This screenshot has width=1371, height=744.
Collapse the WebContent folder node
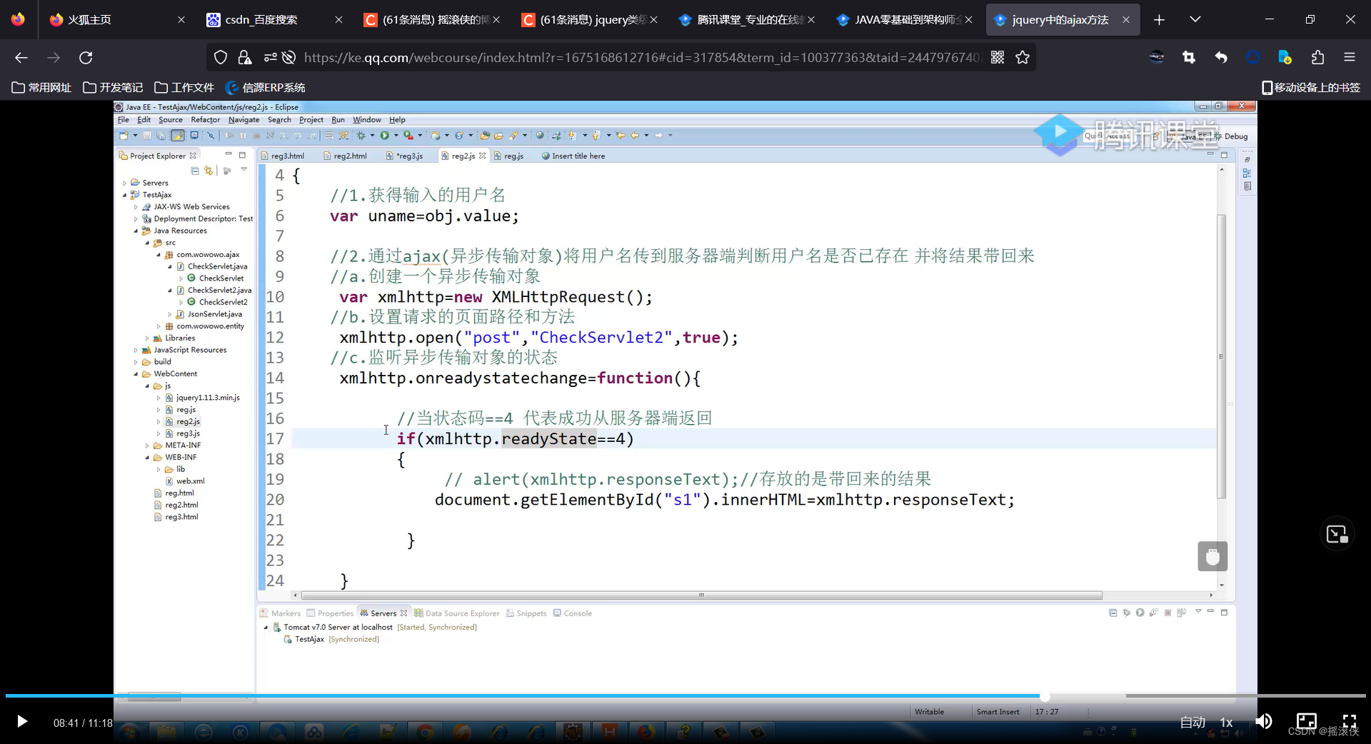(x=136, y=374)
